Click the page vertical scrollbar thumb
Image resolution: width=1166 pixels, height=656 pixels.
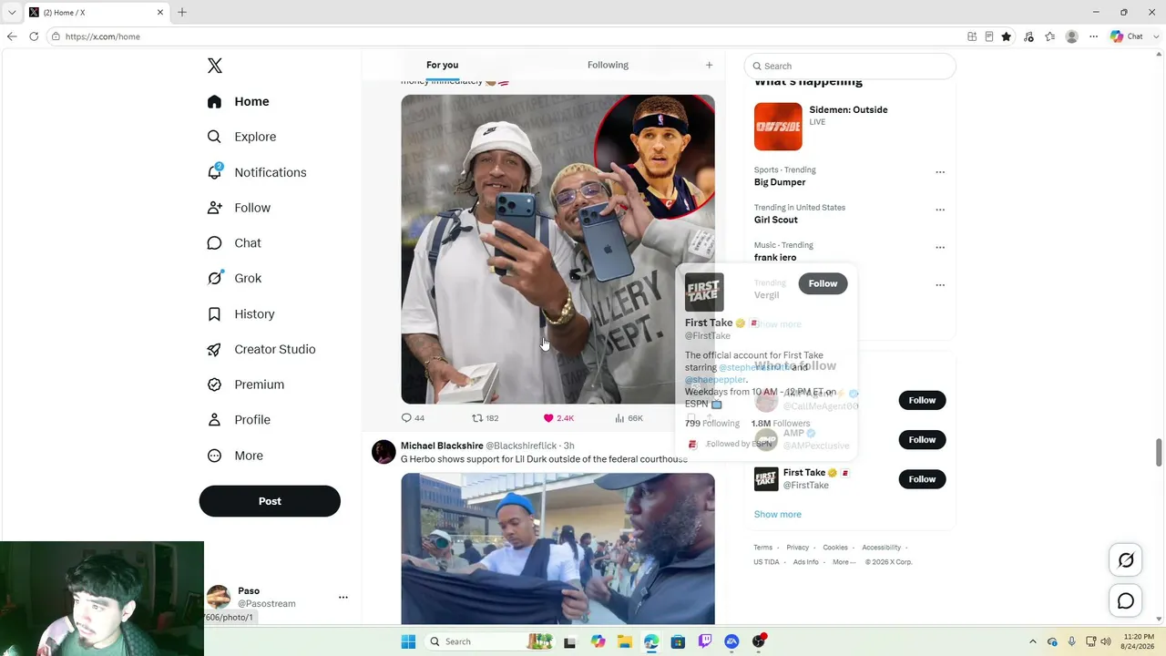coord(1159,451)
